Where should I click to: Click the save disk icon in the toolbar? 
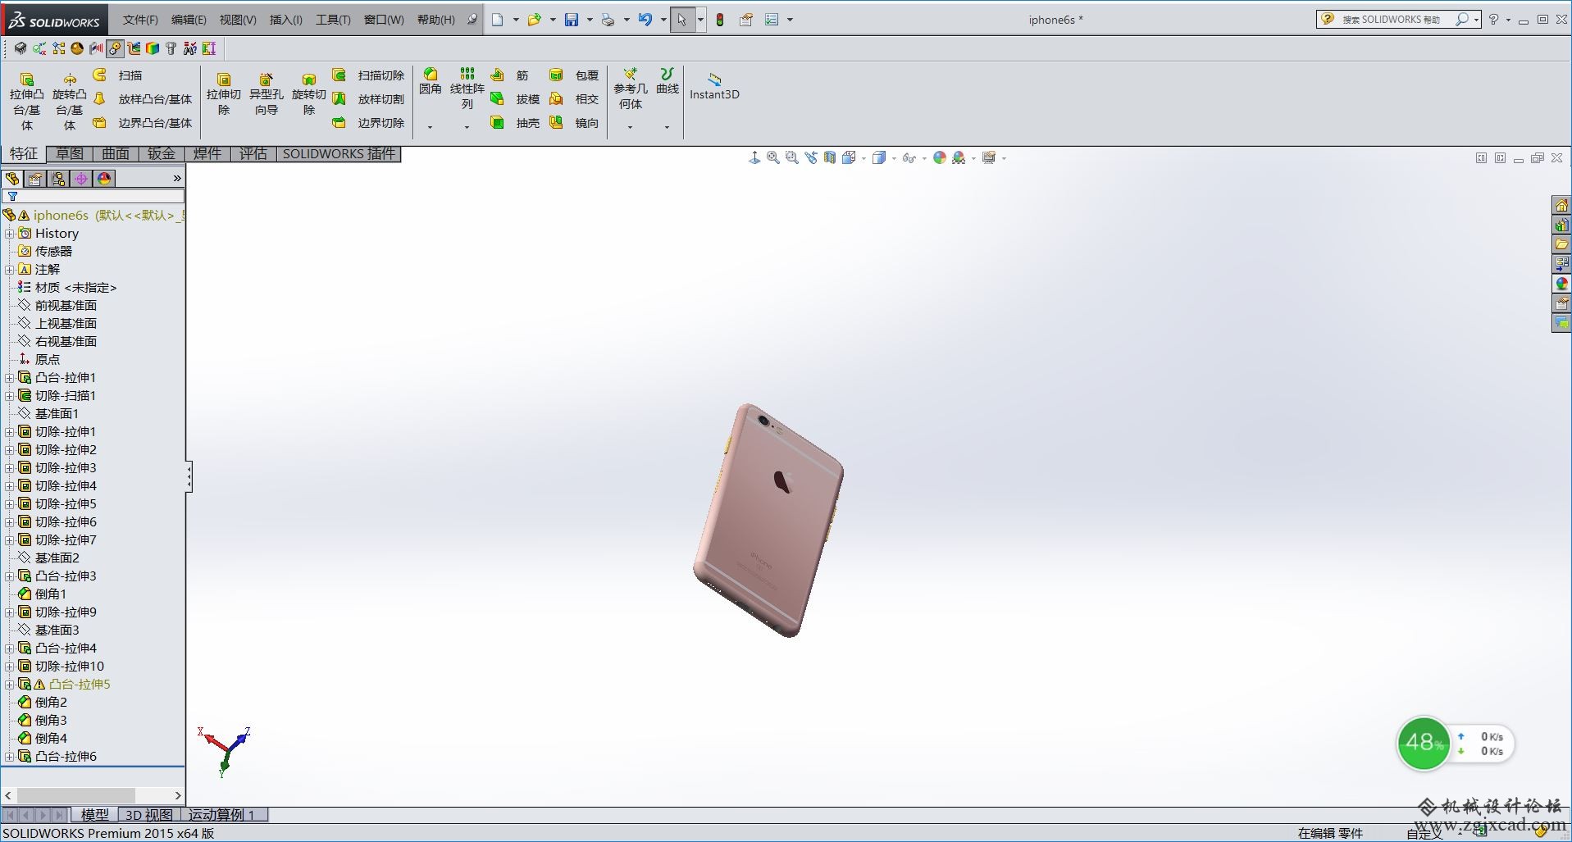pos(572,20)
